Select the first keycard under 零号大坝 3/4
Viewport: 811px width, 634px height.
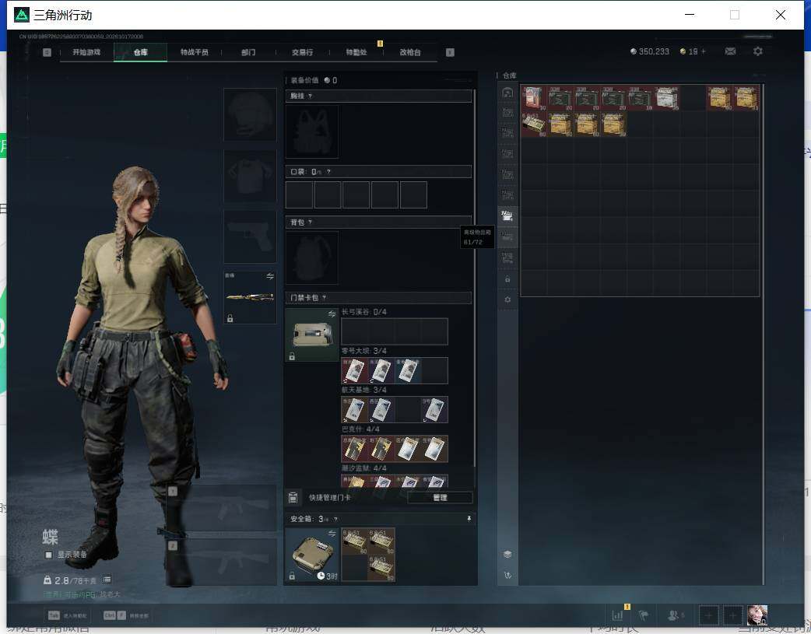[x=354, y=370]
